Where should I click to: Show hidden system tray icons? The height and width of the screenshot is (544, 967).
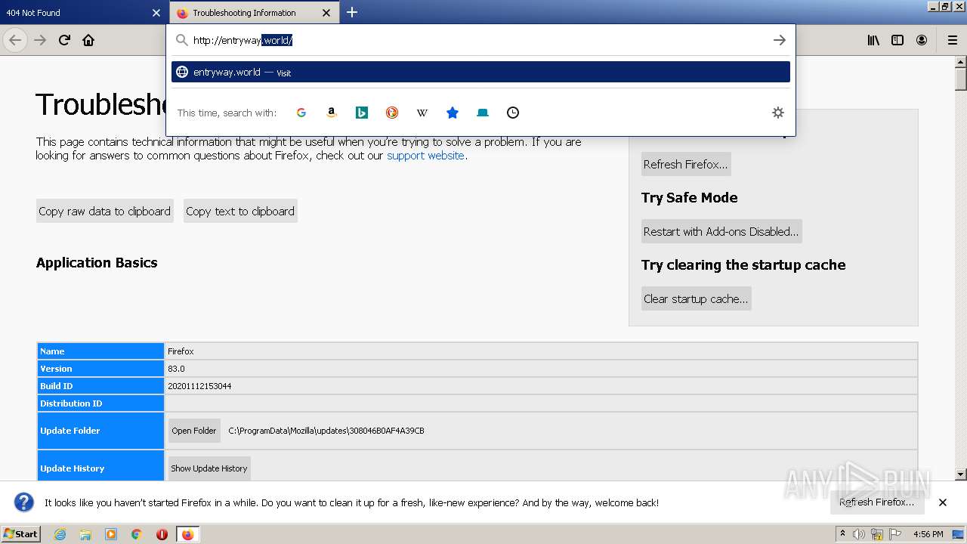click(x=843, y=534)
